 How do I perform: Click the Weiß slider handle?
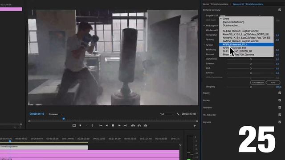click(x=251, y=68)
